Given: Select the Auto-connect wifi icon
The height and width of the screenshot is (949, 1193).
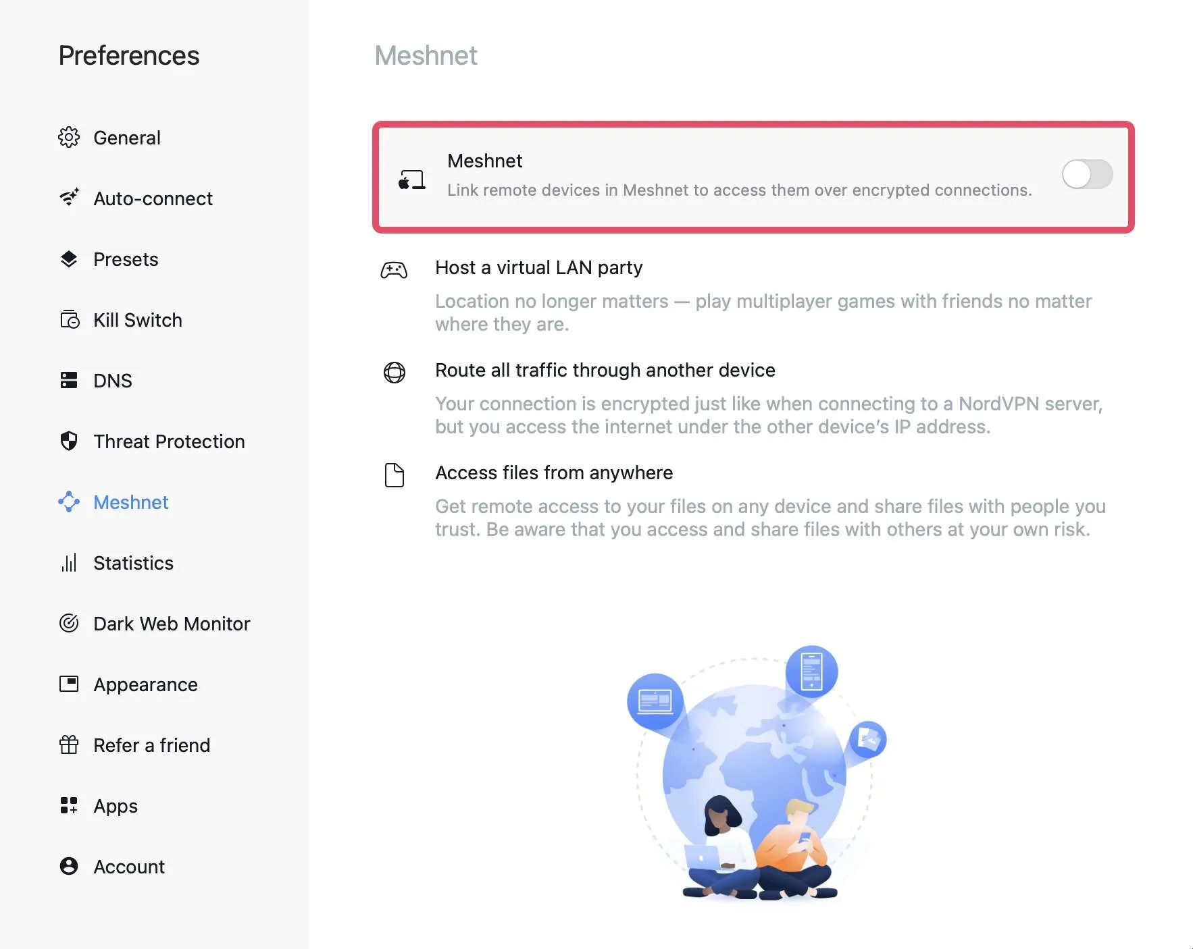Looking at the screenshot, I should pos(69,198).
